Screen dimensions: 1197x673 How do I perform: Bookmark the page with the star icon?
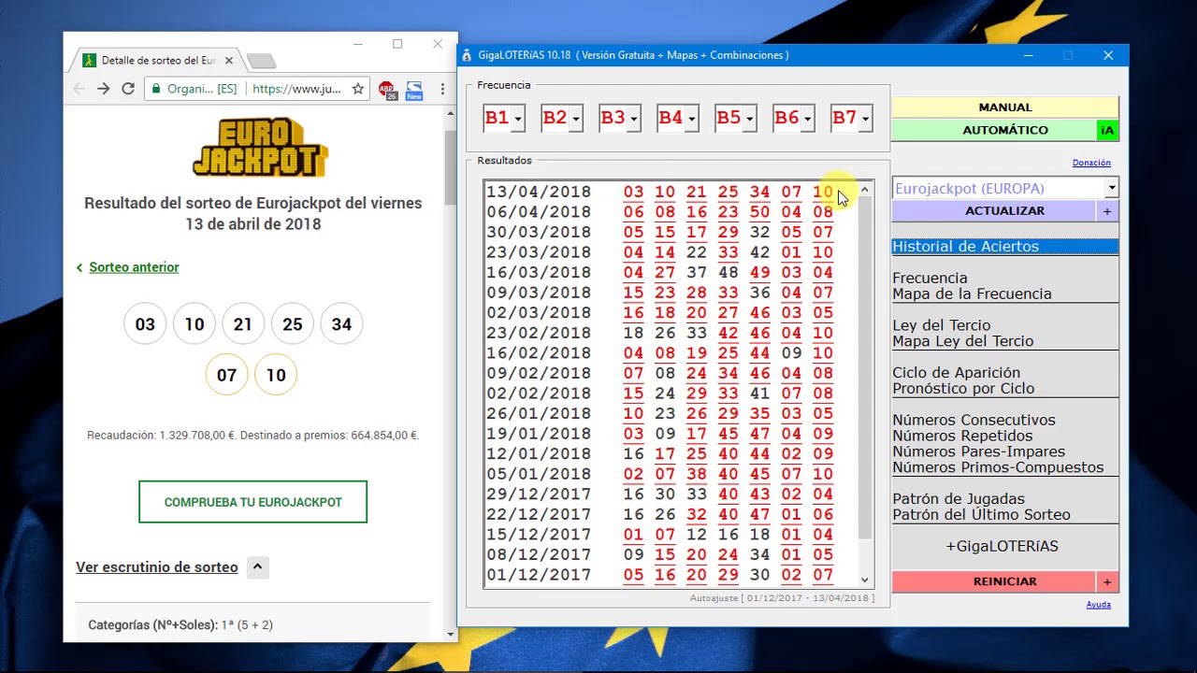pyautogui.click(x=357, y=89)
